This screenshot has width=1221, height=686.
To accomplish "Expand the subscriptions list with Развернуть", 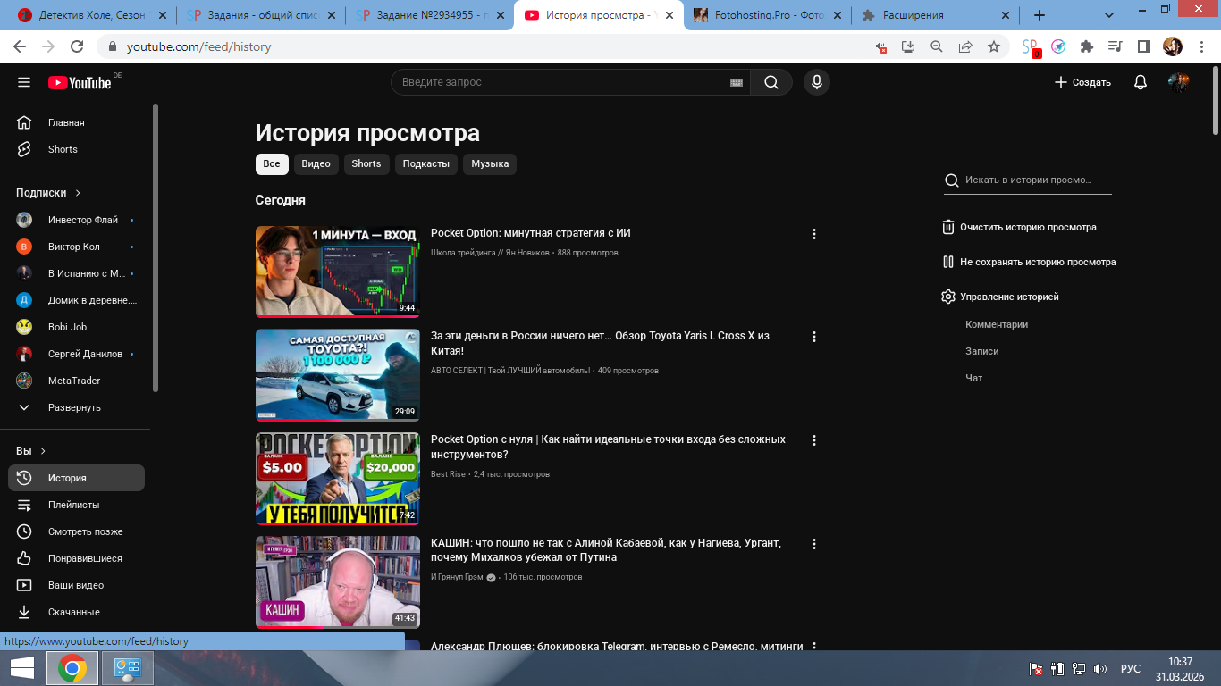I will pyautogui.click(x=73, y=407).
